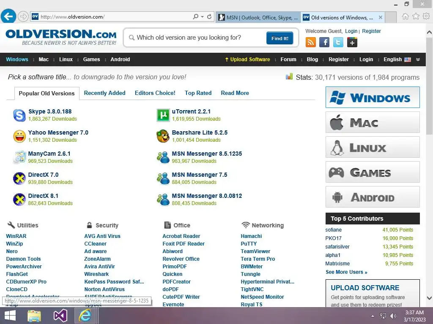Select the Recently Added tab

[105, 93]
